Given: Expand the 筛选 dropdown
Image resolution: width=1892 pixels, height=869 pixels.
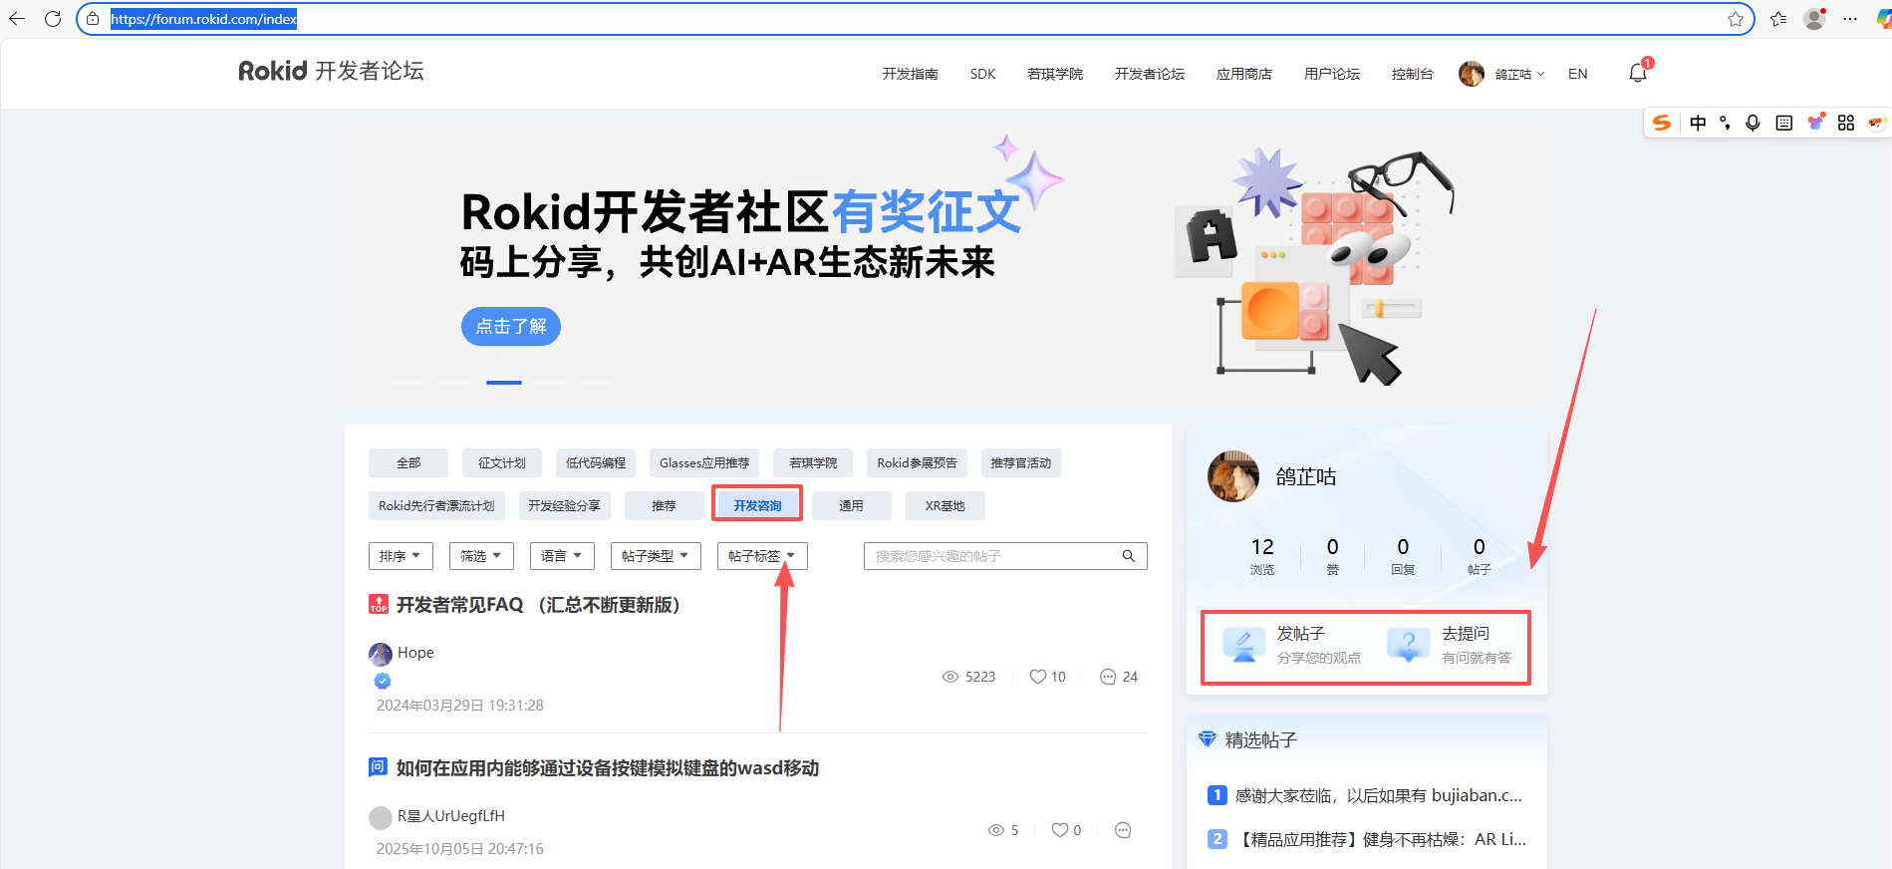Looking at the screenshot, I should tap(481, 556).
